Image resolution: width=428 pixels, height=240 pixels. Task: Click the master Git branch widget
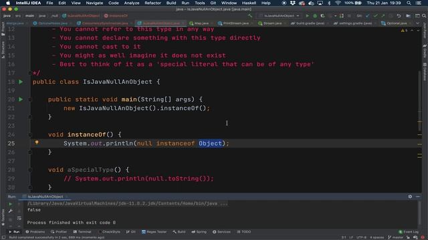[395, 237]
